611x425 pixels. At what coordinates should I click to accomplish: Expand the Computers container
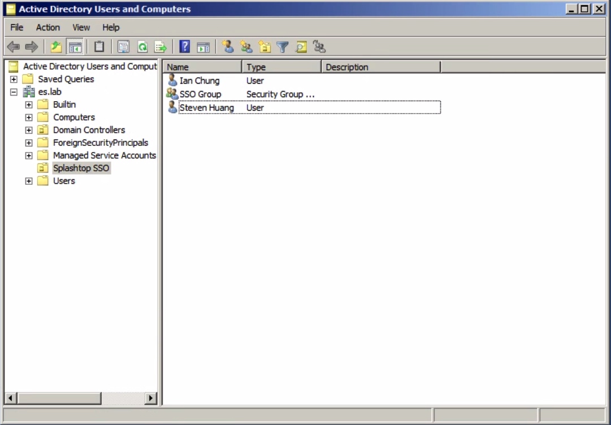point(29,118)
